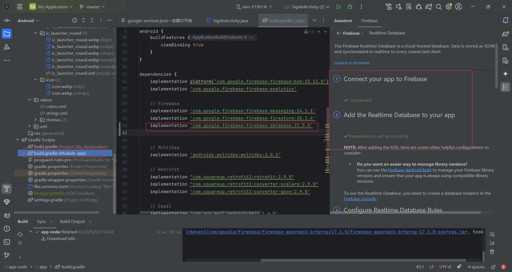Viewport: 512px width, 272px height.
Task: Open the Git tool window
Action: coord(7,255)
